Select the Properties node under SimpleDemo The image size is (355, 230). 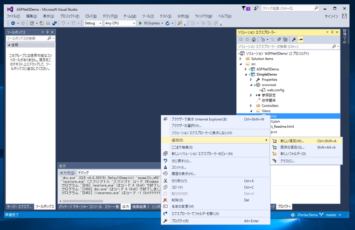click(269, 80)
